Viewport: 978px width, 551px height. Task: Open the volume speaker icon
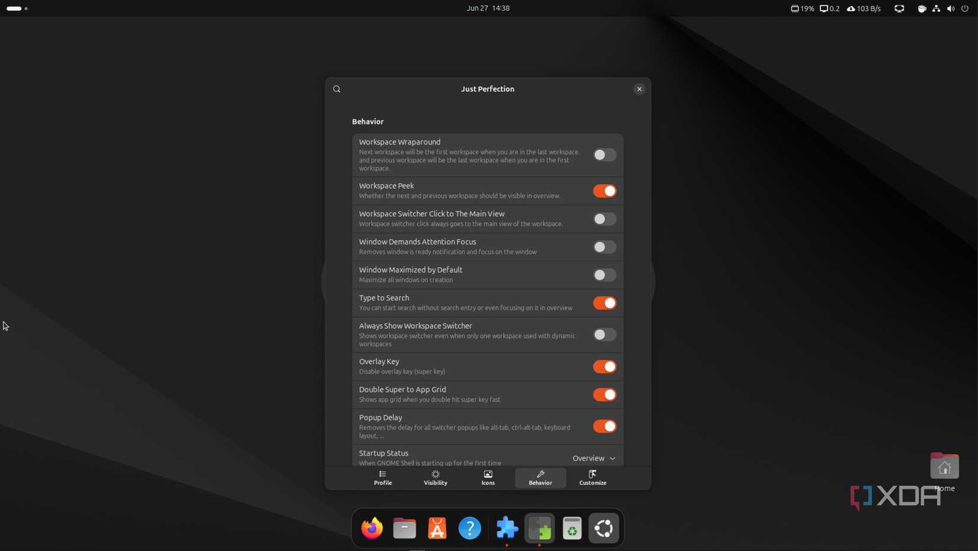click(951, 8)
